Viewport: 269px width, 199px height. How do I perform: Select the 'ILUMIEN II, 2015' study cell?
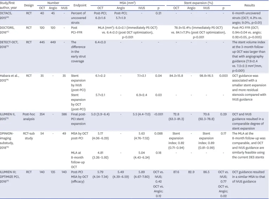[x=8, y=117]
